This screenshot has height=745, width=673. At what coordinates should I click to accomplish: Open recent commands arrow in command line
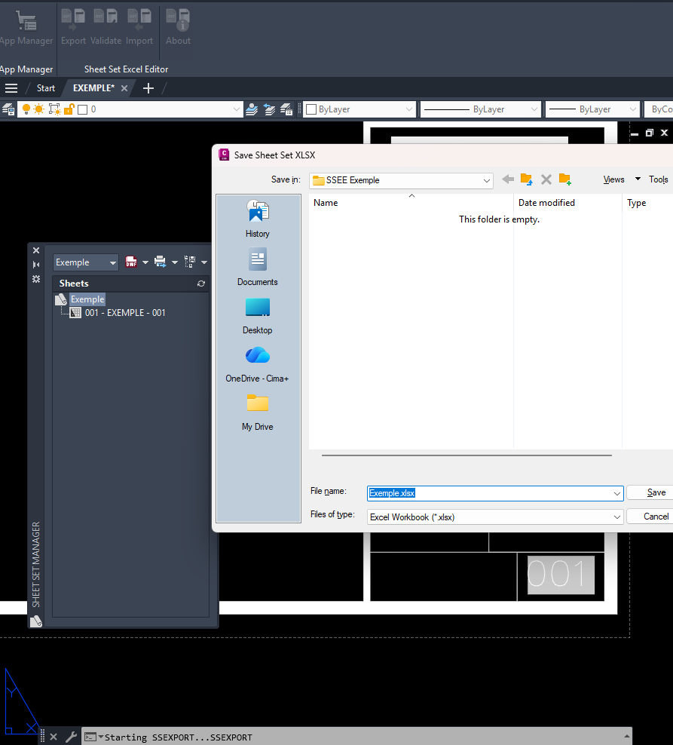[100, 737]
